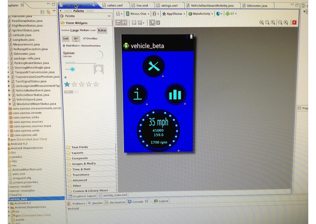Screen dimensions: 316x224
Task: Click the wrench tools icon in the preview
Action: 154,66
